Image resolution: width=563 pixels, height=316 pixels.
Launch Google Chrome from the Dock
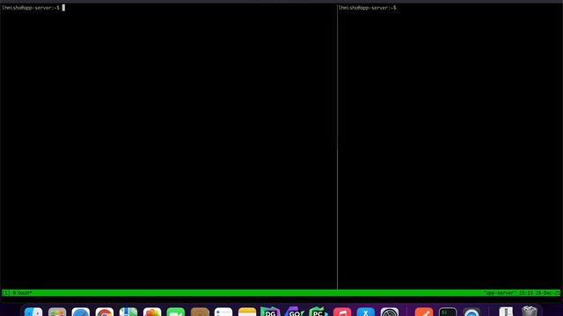coord(105,312)
